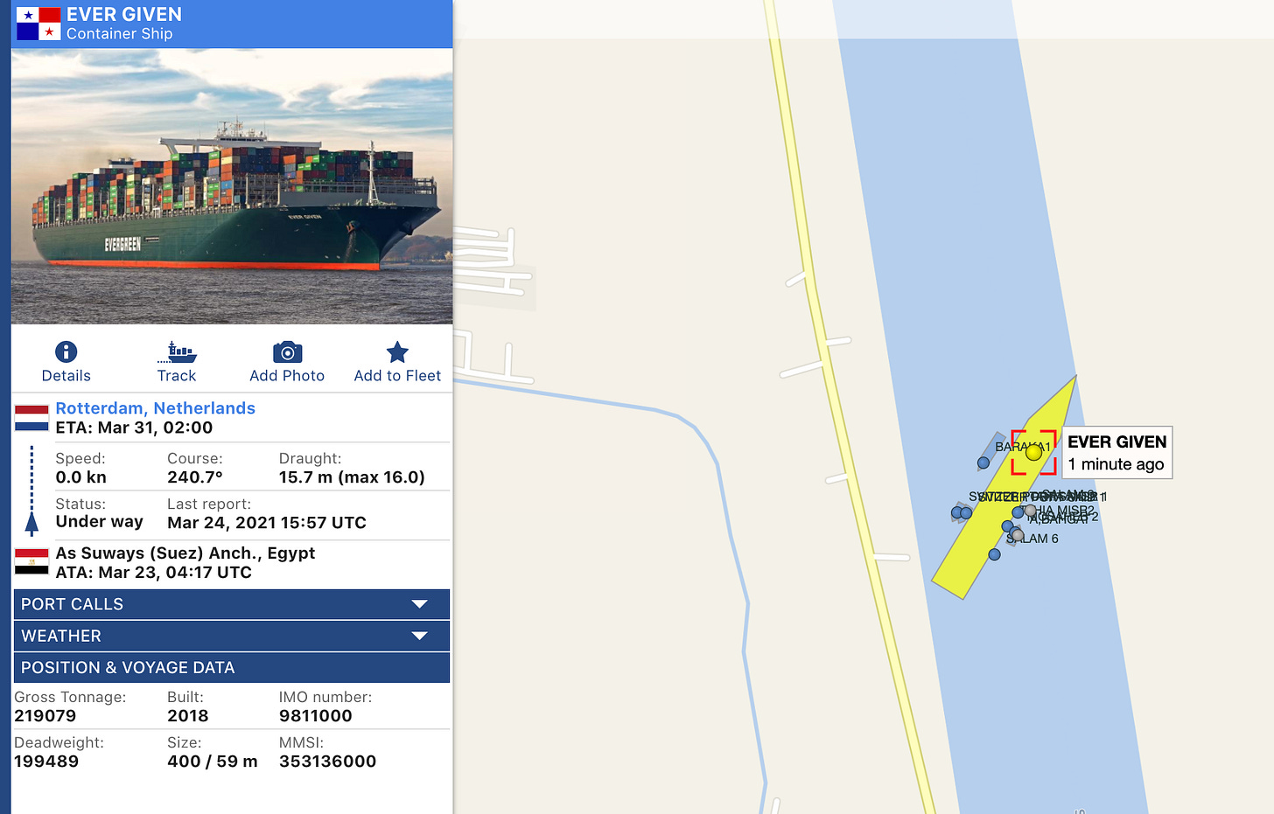Open the Details info icon

click(66, 351)
